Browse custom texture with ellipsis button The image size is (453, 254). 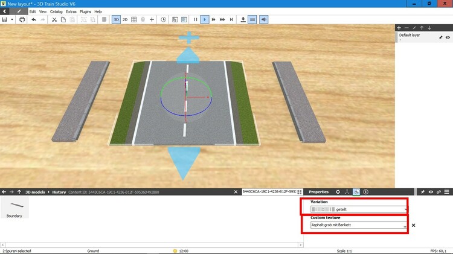(x=405, y=225)
